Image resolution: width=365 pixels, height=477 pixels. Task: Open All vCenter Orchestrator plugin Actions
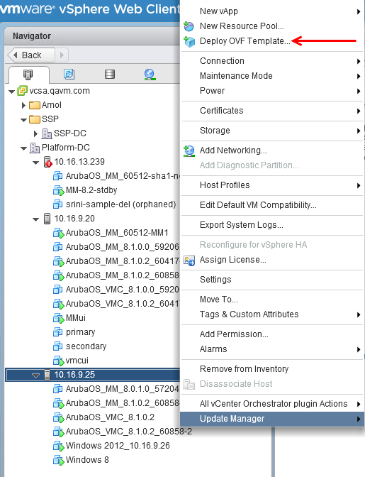[x=272, y=404]
